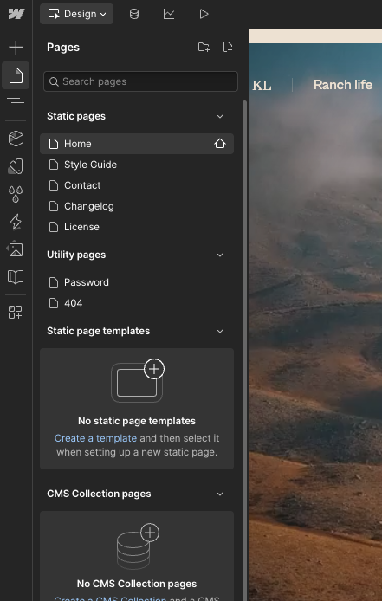Select the Home page
382x601 pixels.
point(137,144)
